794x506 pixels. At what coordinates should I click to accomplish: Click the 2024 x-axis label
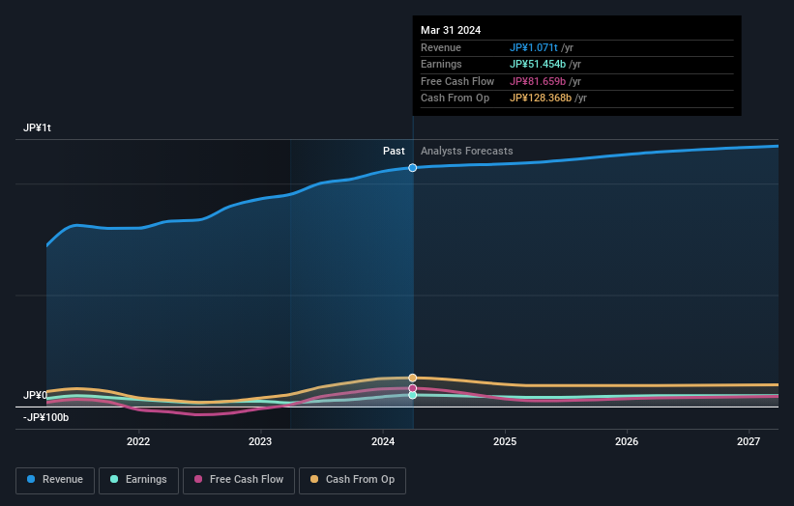[x=383, y=441]
